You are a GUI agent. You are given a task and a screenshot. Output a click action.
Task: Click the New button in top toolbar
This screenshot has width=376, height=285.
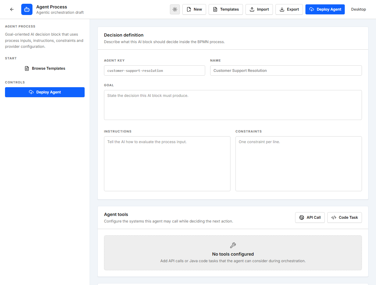tap(194, 9)
